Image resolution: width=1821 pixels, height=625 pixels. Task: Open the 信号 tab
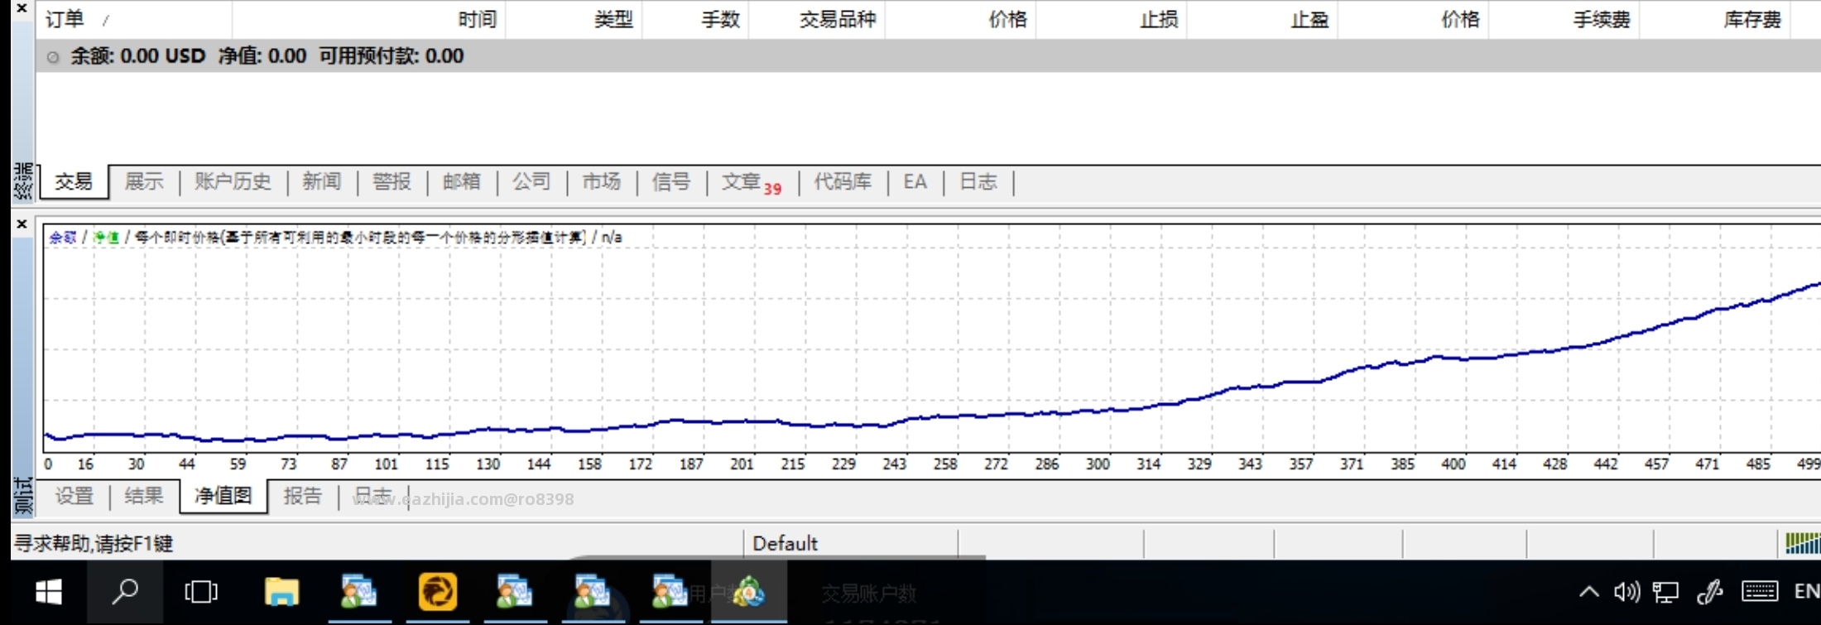pyautogui.click(x=670, y=181)
